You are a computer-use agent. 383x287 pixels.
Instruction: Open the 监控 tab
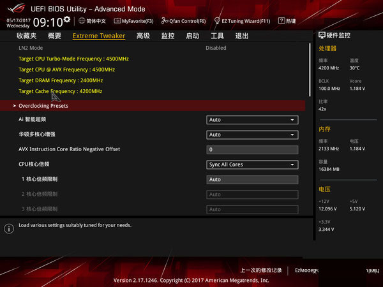(168, 36)
